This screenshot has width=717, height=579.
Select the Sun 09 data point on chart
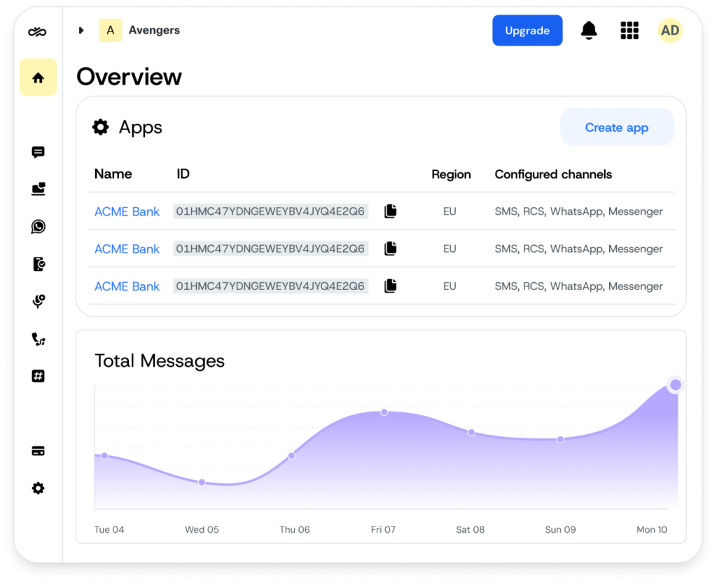click(x=560, y=440)
